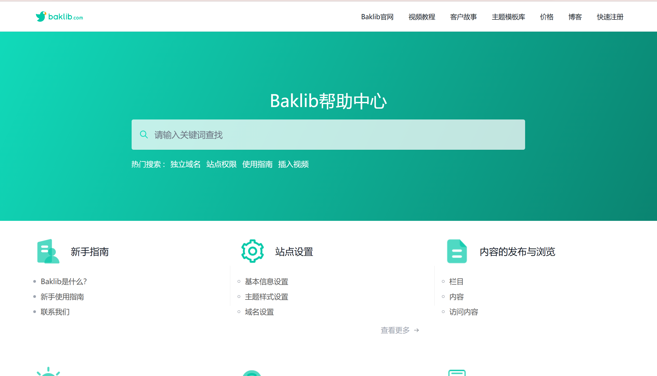Viewport: 657px width, 376px height.
Task: Open the 访问内容 entry
Action: 463,312
